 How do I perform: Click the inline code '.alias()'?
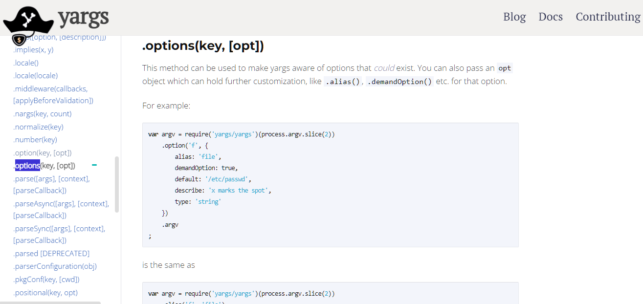[343, 81]
